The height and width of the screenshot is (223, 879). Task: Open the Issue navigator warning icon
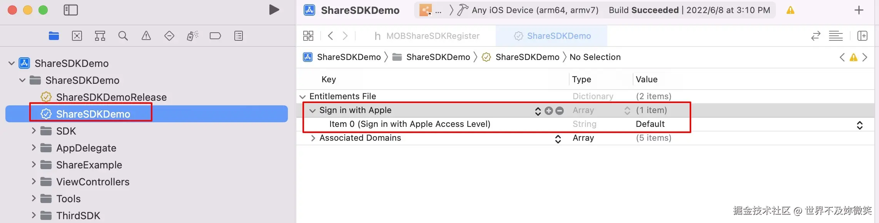click(x=146, y=36)
